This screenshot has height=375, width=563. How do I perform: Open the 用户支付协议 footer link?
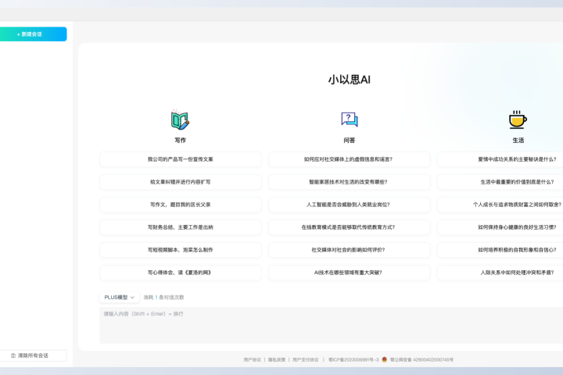point(306,359)
